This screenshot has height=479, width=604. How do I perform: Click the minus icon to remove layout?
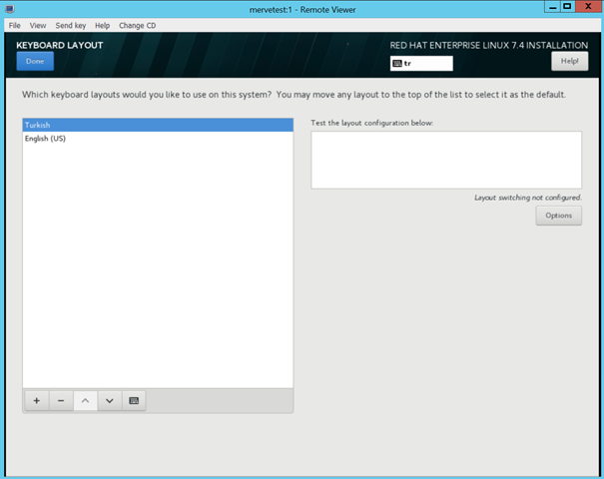[x=61, y=400]
